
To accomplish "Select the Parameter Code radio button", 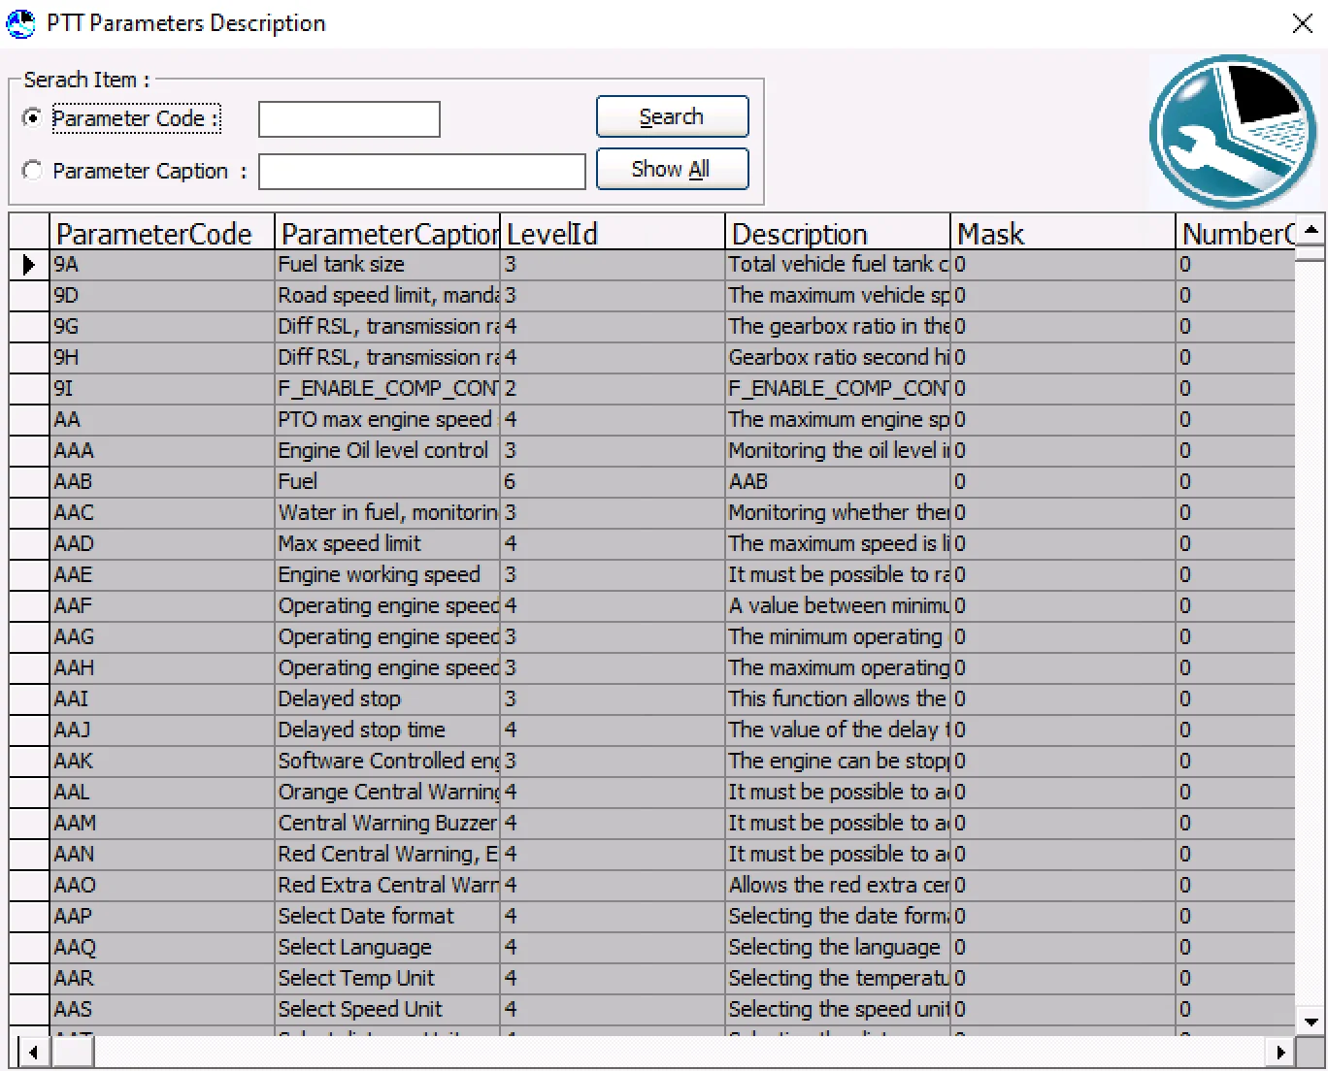I will 32,117.
